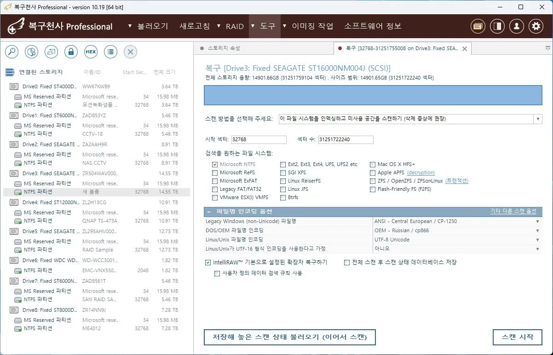Toggle Microsoft NTFS checkbox
The height and width of the screenshot is (355, 553).
tap(215, 164)
